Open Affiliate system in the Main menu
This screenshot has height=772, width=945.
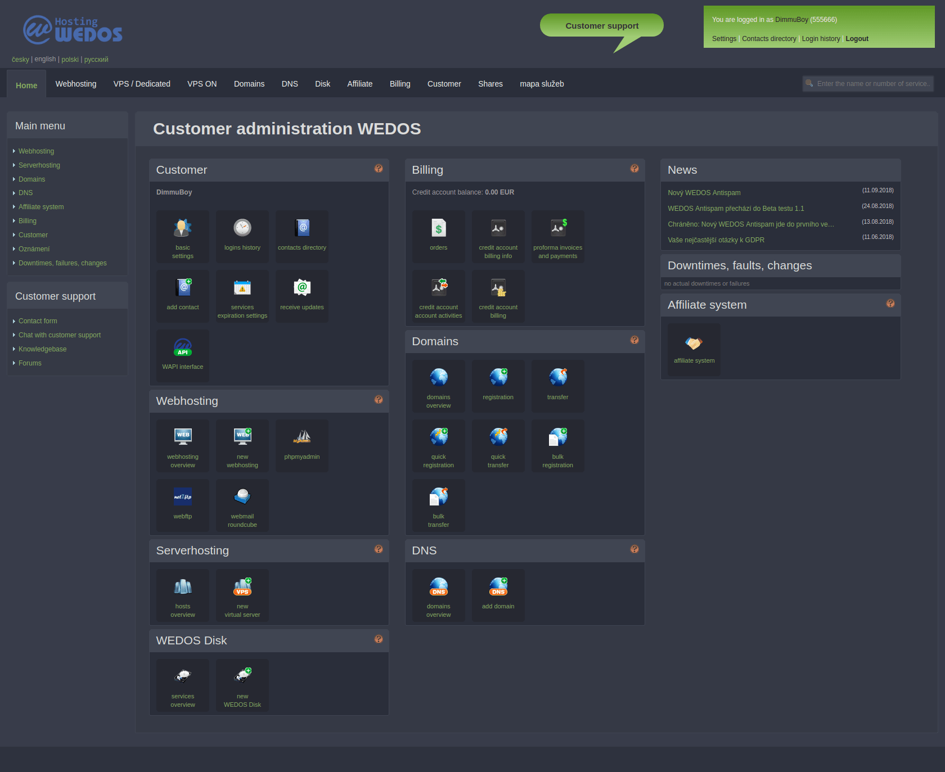pyautogui.click(x=41, y=207)
